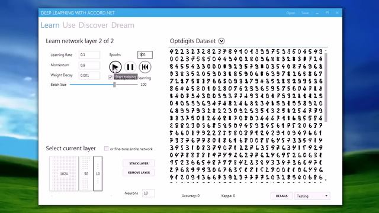Reset training with the rewind button
Image resolution: width=379 pixels, height=213 pixels.
click(145, 67)
